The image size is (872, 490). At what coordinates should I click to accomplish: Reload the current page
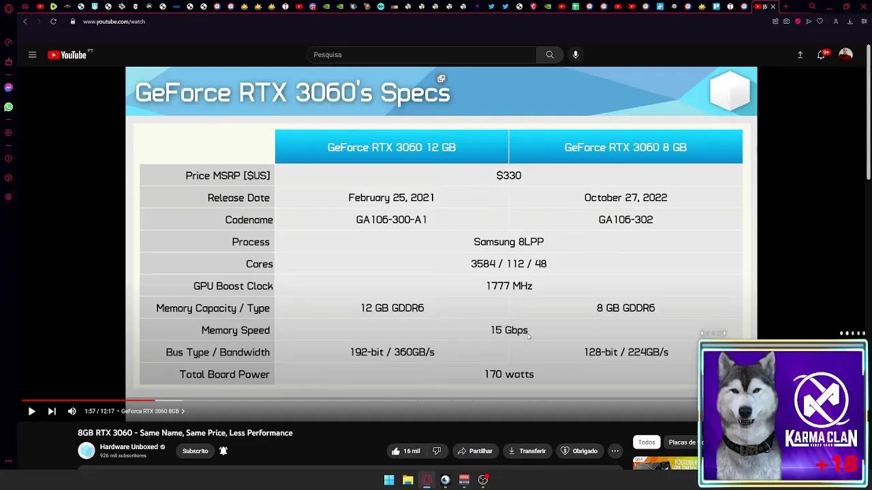point(53,21)
